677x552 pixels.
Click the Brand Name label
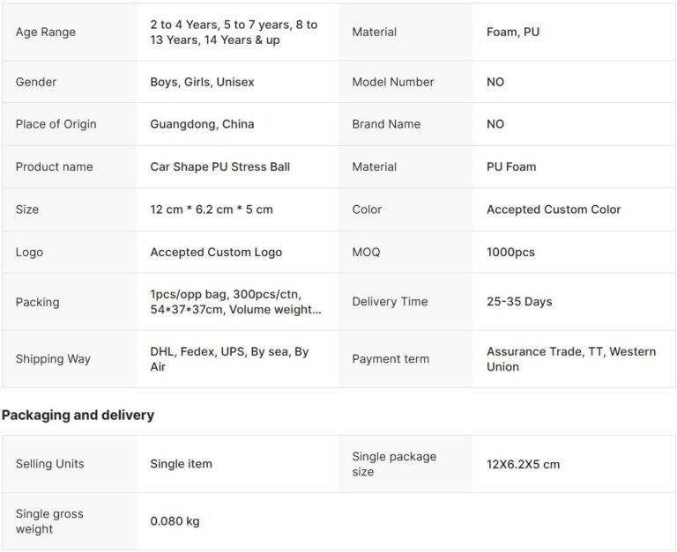tap(385, 124)
